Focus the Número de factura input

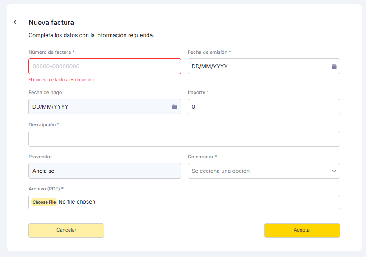click(104, 67)
